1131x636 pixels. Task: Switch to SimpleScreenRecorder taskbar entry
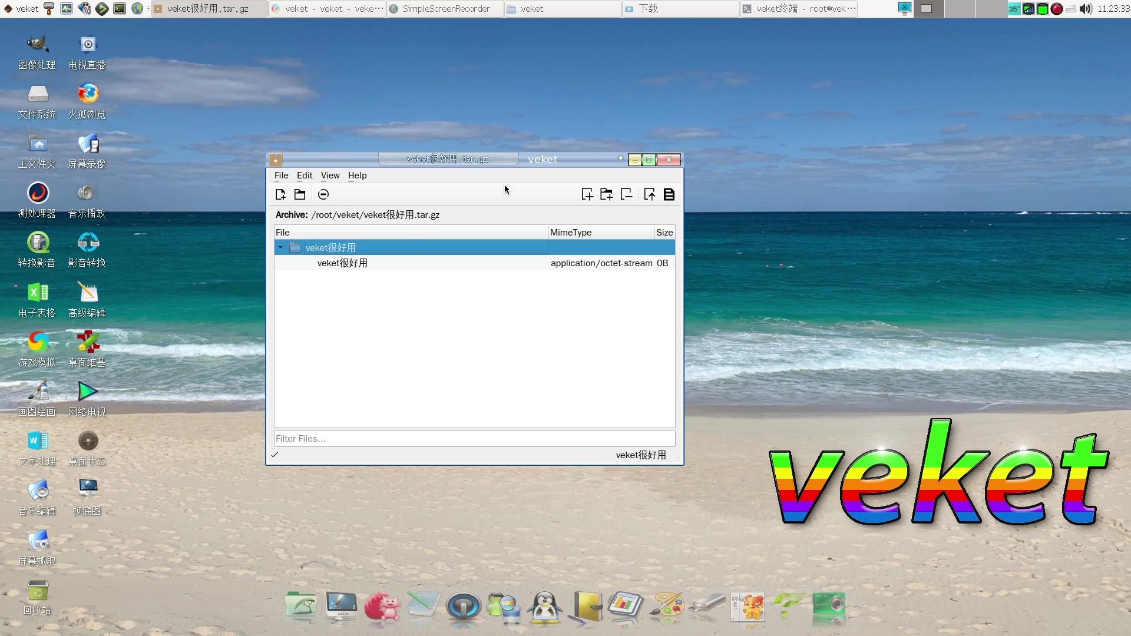445,9
